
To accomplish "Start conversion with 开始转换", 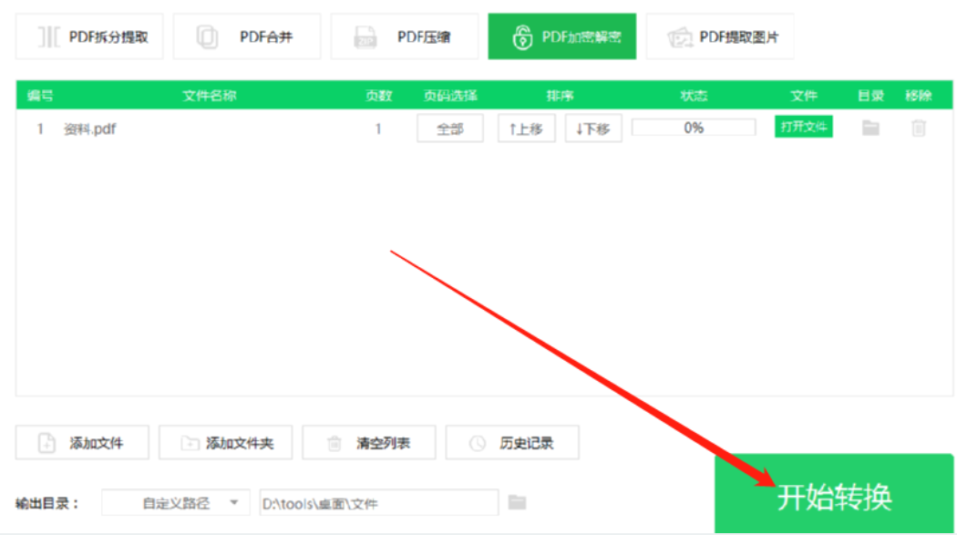I will coord(834,493).
